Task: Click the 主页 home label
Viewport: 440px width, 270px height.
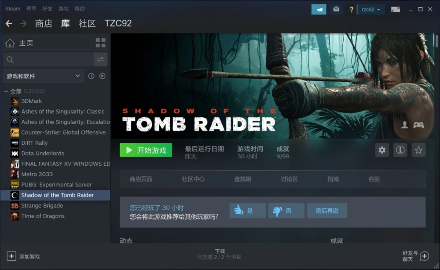Action: (26, 43)
